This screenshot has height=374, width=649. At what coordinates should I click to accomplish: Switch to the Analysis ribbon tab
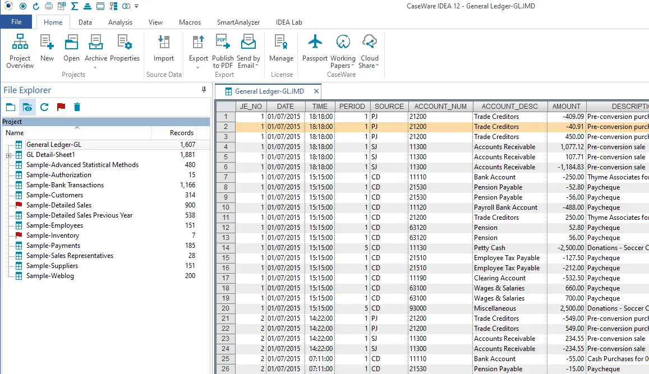[120, 22]
